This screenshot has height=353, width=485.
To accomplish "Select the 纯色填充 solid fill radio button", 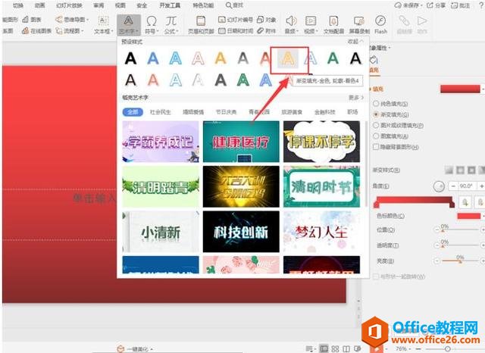I will tap(375, 104).
